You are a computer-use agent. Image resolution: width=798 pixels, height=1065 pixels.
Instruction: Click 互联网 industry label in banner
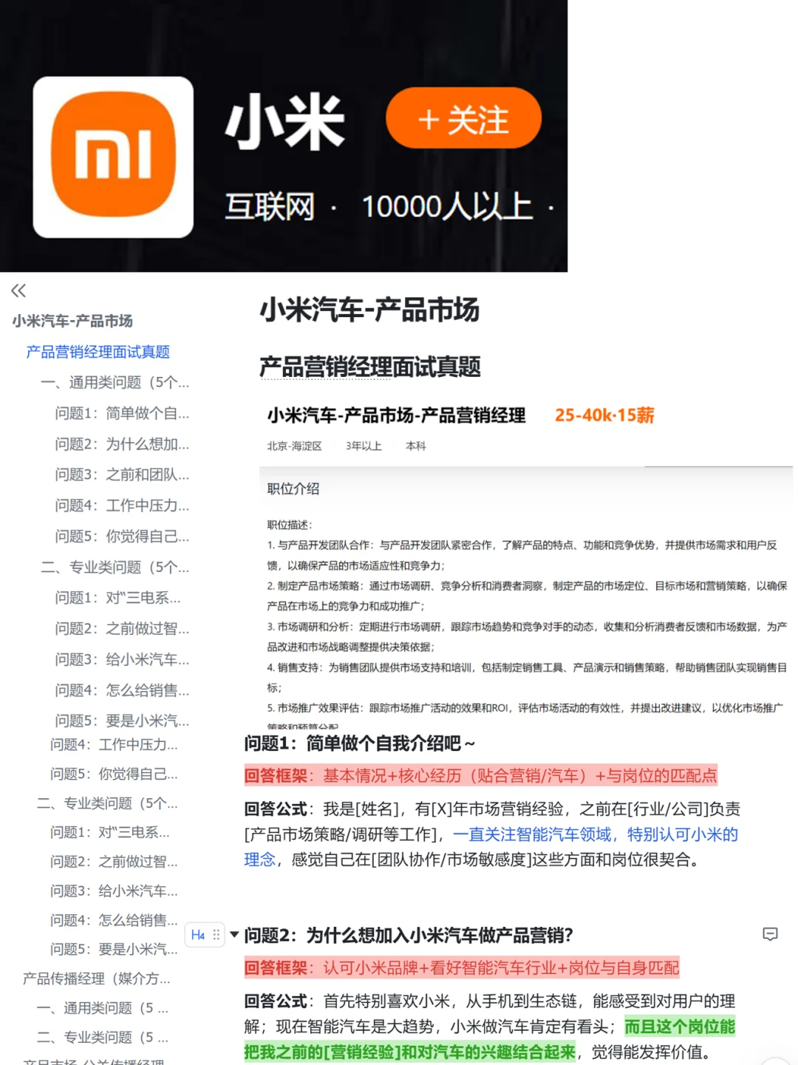click(270, 207)
